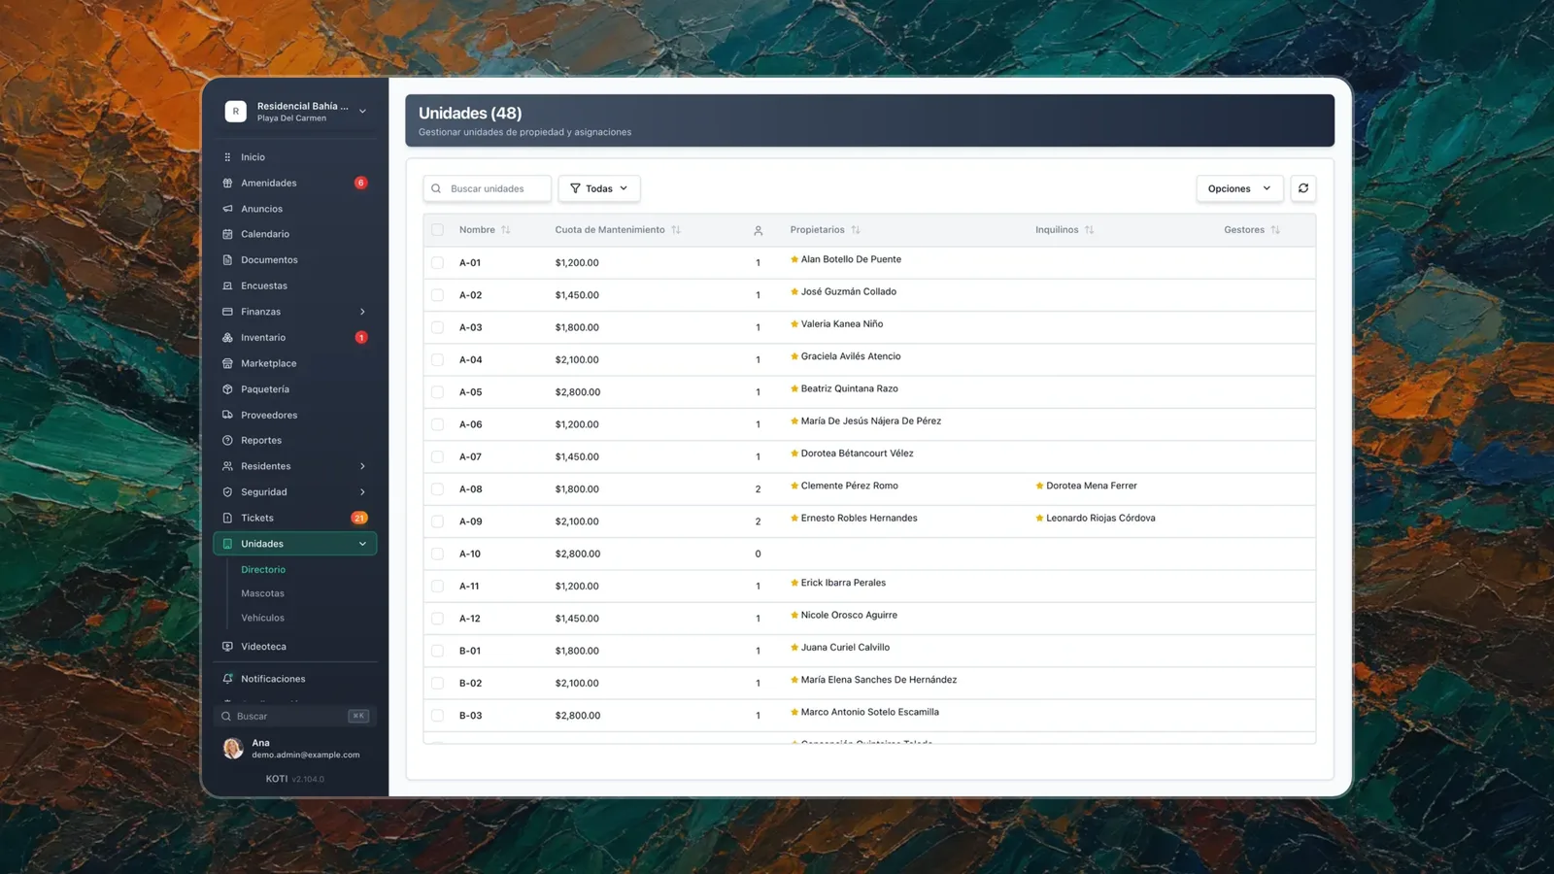The width and height of the screenshot is (1554, 874).
Task: Click the Proveedores truck icon
Action: pyautogui.click(x=227, y=415)
